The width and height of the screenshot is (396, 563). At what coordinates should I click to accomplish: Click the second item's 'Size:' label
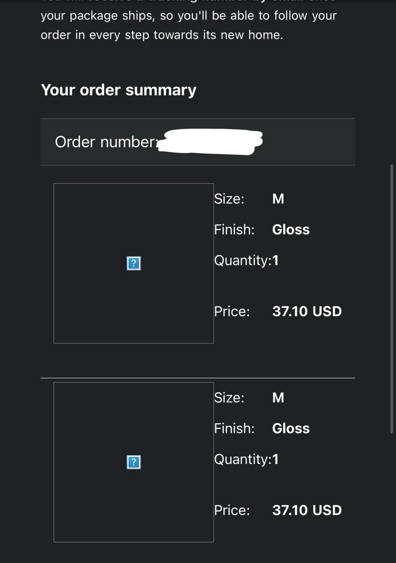point(229,397)
